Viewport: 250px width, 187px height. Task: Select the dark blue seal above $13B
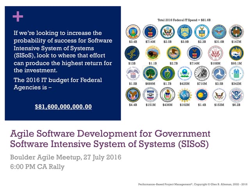[132, 53]
